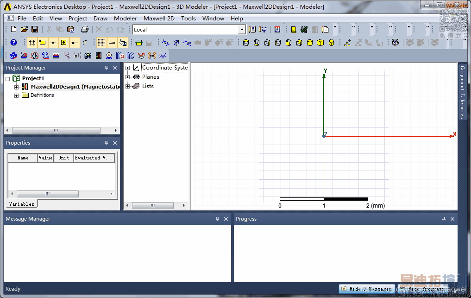The image size is (471, 298).
Task: Switch to the Variables tab
Action: (22, 204)
